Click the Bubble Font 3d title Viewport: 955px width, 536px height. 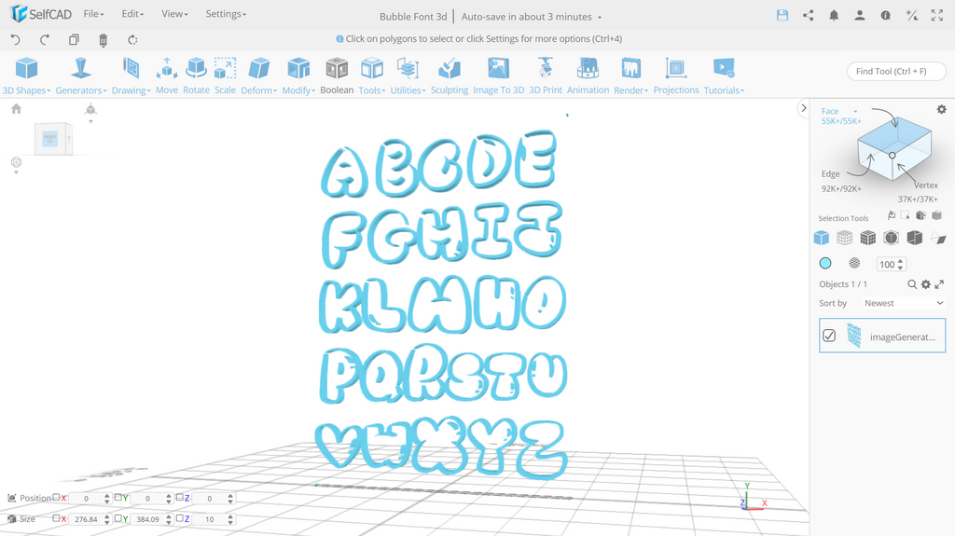[x=413, y=17]
